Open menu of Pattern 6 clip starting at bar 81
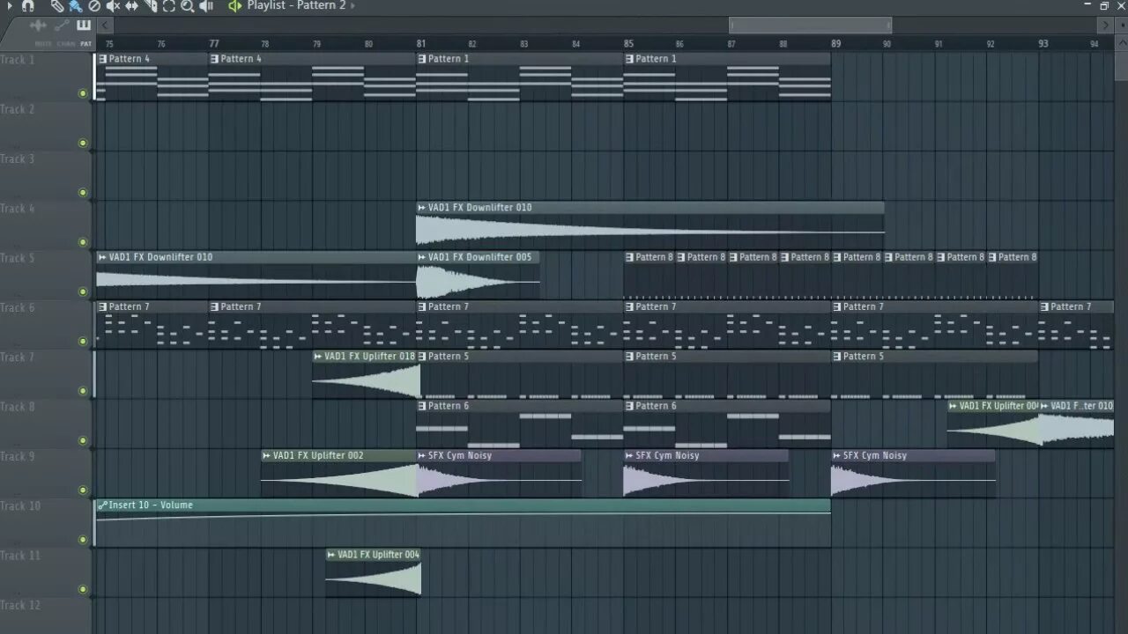This screenshot has width=1128, height=634. coord(422,406)
